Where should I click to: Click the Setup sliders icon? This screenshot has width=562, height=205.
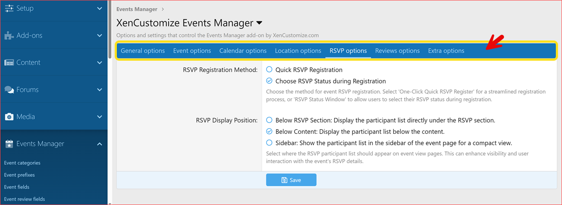(x=9, y=8)
